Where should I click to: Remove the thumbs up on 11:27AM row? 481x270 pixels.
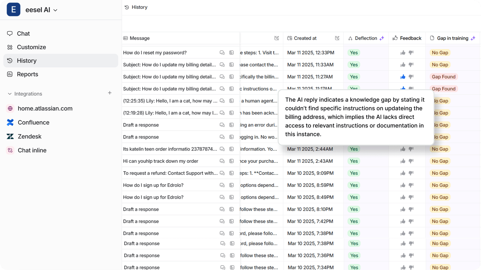403,77
